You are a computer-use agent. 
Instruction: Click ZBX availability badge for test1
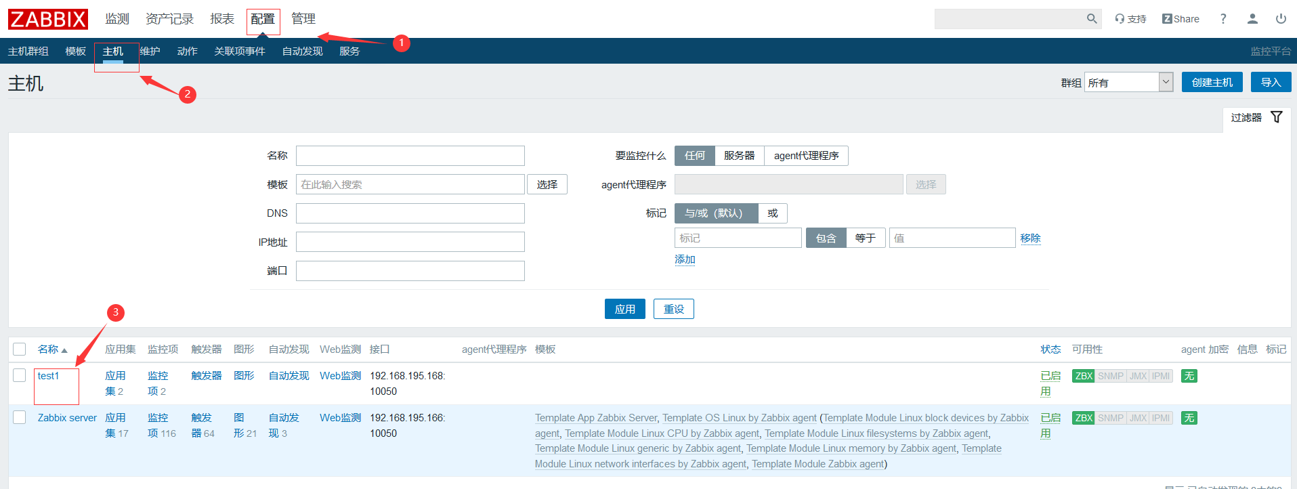(x=1084, y=376)
